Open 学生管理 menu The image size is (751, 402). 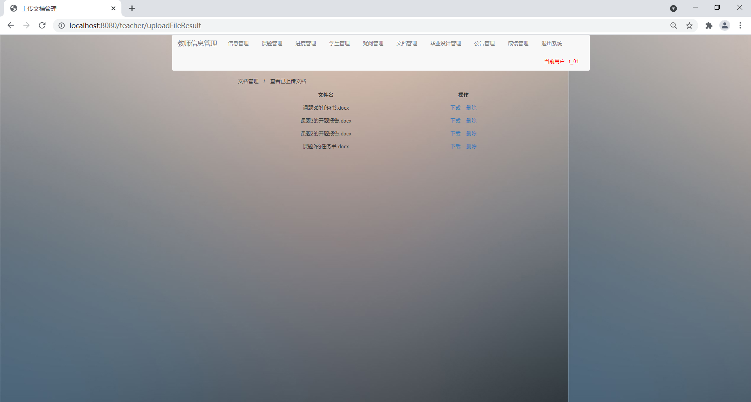coord(339,43)
